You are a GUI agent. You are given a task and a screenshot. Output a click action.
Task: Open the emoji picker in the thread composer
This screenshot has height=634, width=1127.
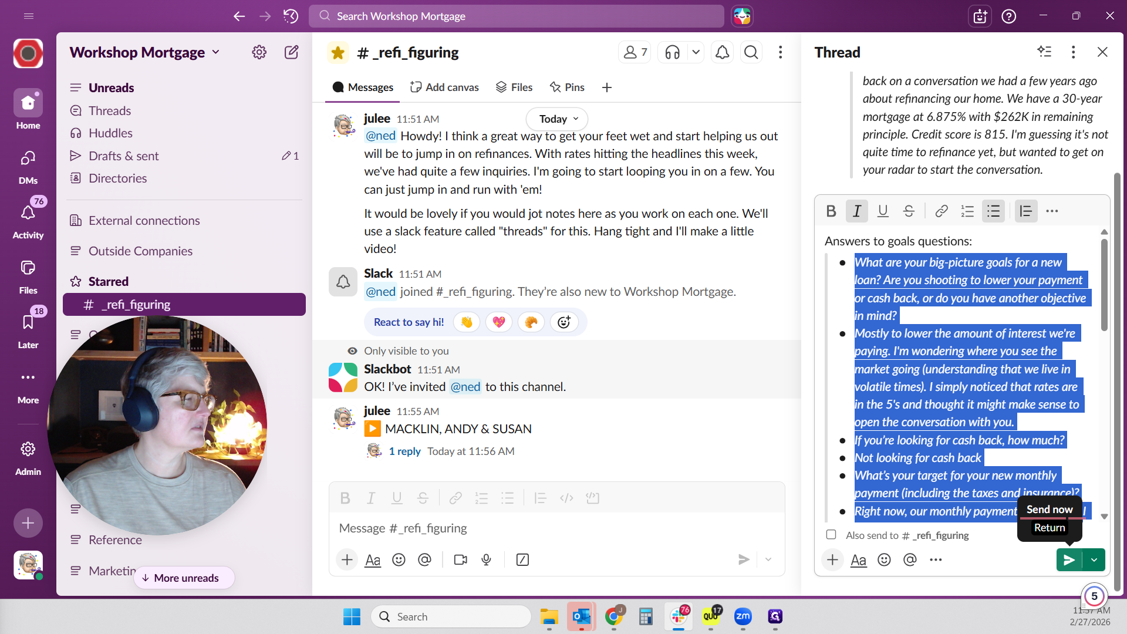pyautogui.click(x=884, y=560)
